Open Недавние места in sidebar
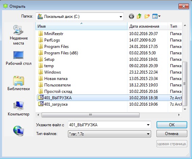This screenshot has width=192, height=159. click(19, 35)
